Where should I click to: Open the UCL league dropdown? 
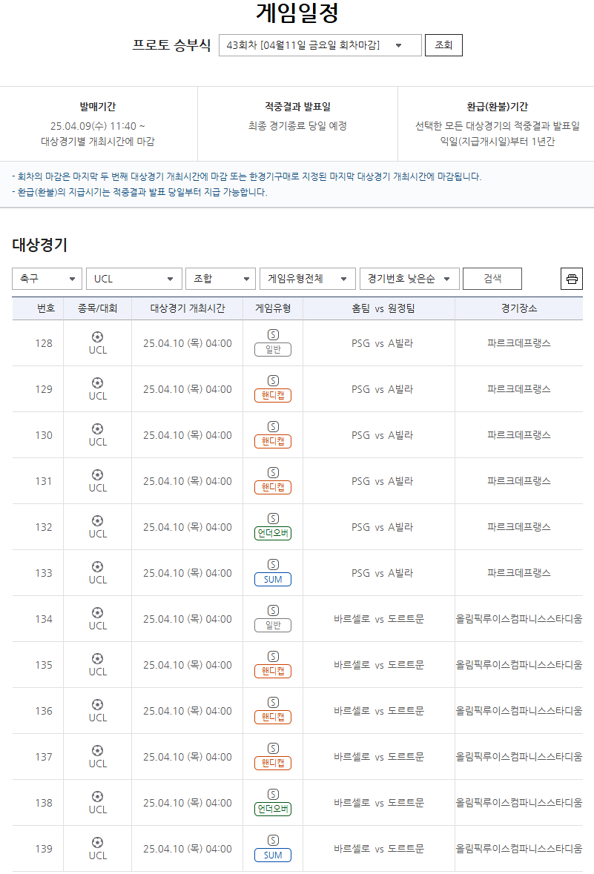[133, 278]
